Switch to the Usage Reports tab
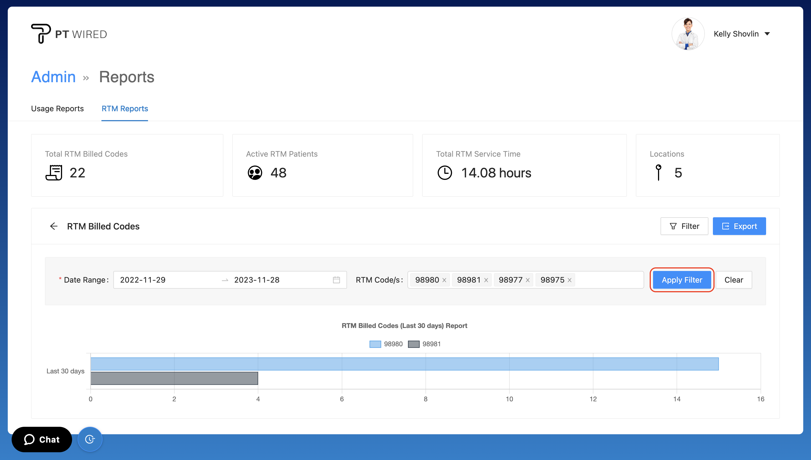 pos(57,108)
